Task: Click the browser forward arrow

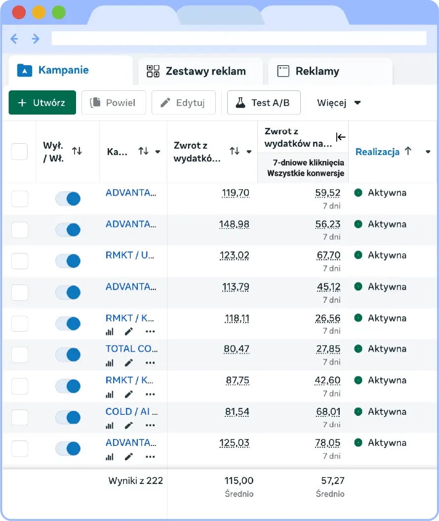Action: tap(36, 39)
